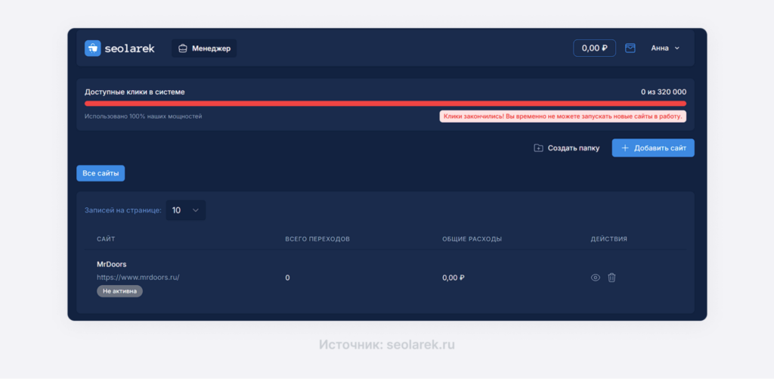Sort by the САЙТ column header

click(x=106, y=239)
